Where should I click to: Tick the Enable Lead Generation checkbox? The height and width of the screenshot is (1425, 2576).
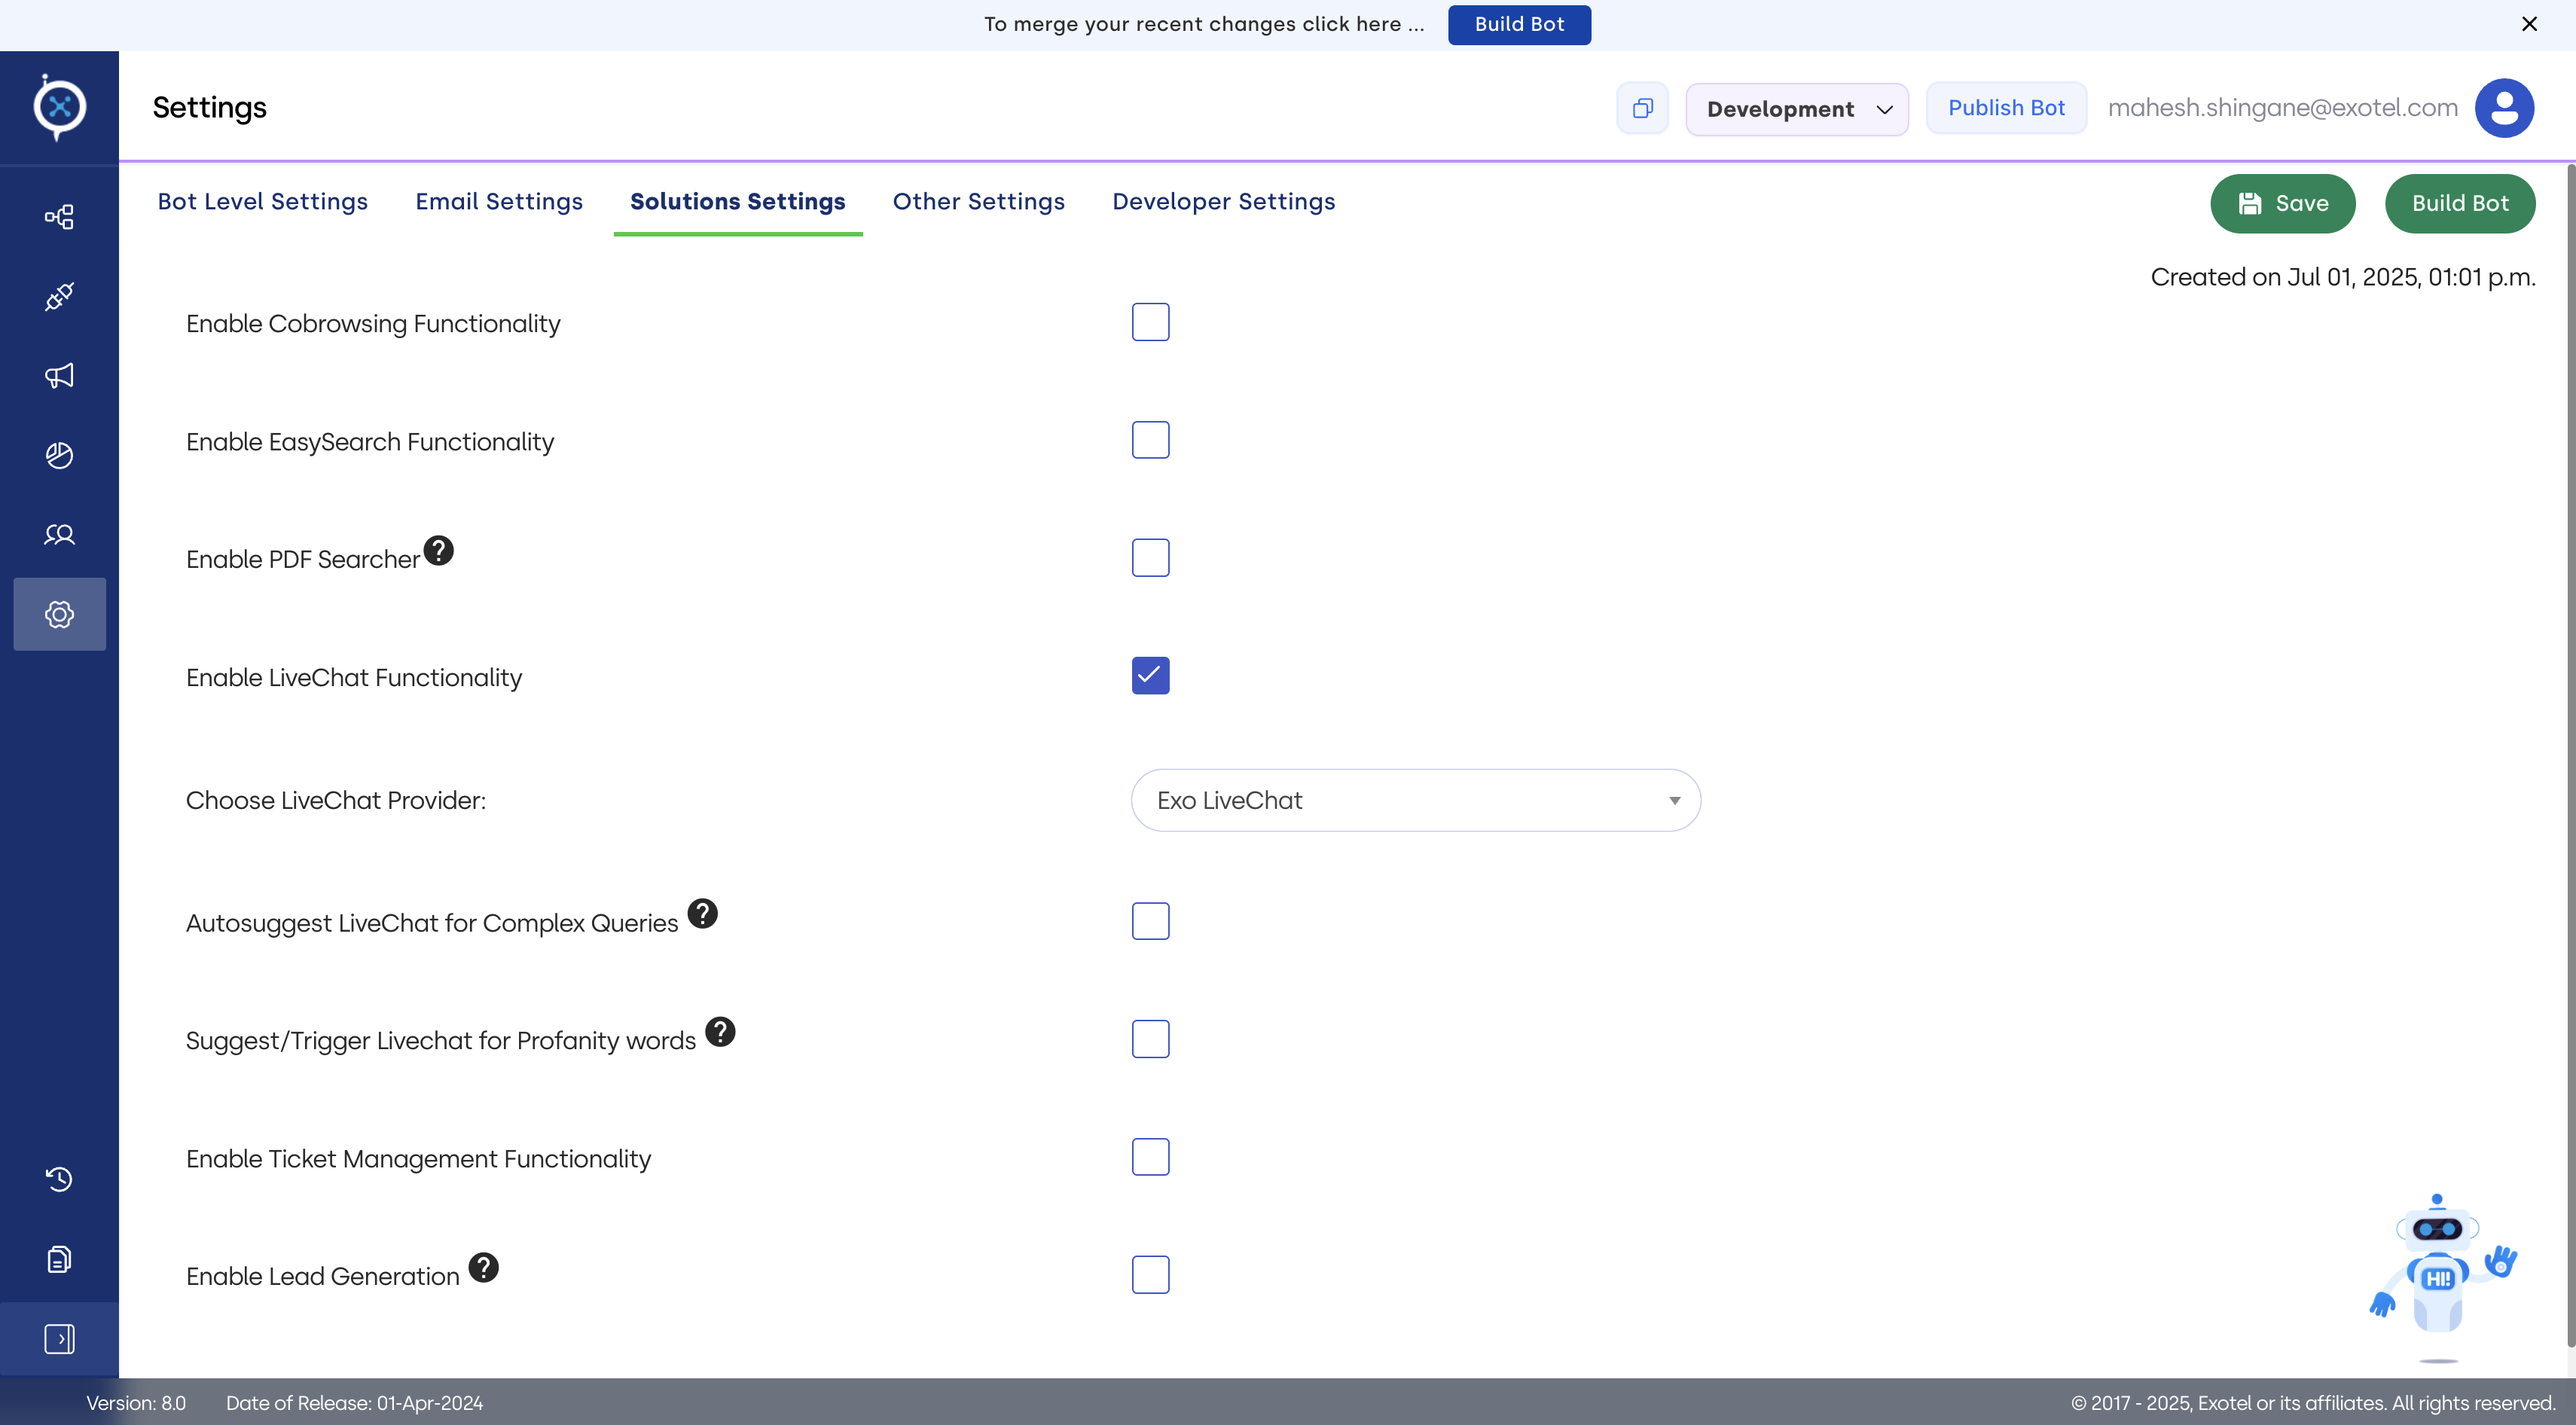(x=1150, y=1275)
